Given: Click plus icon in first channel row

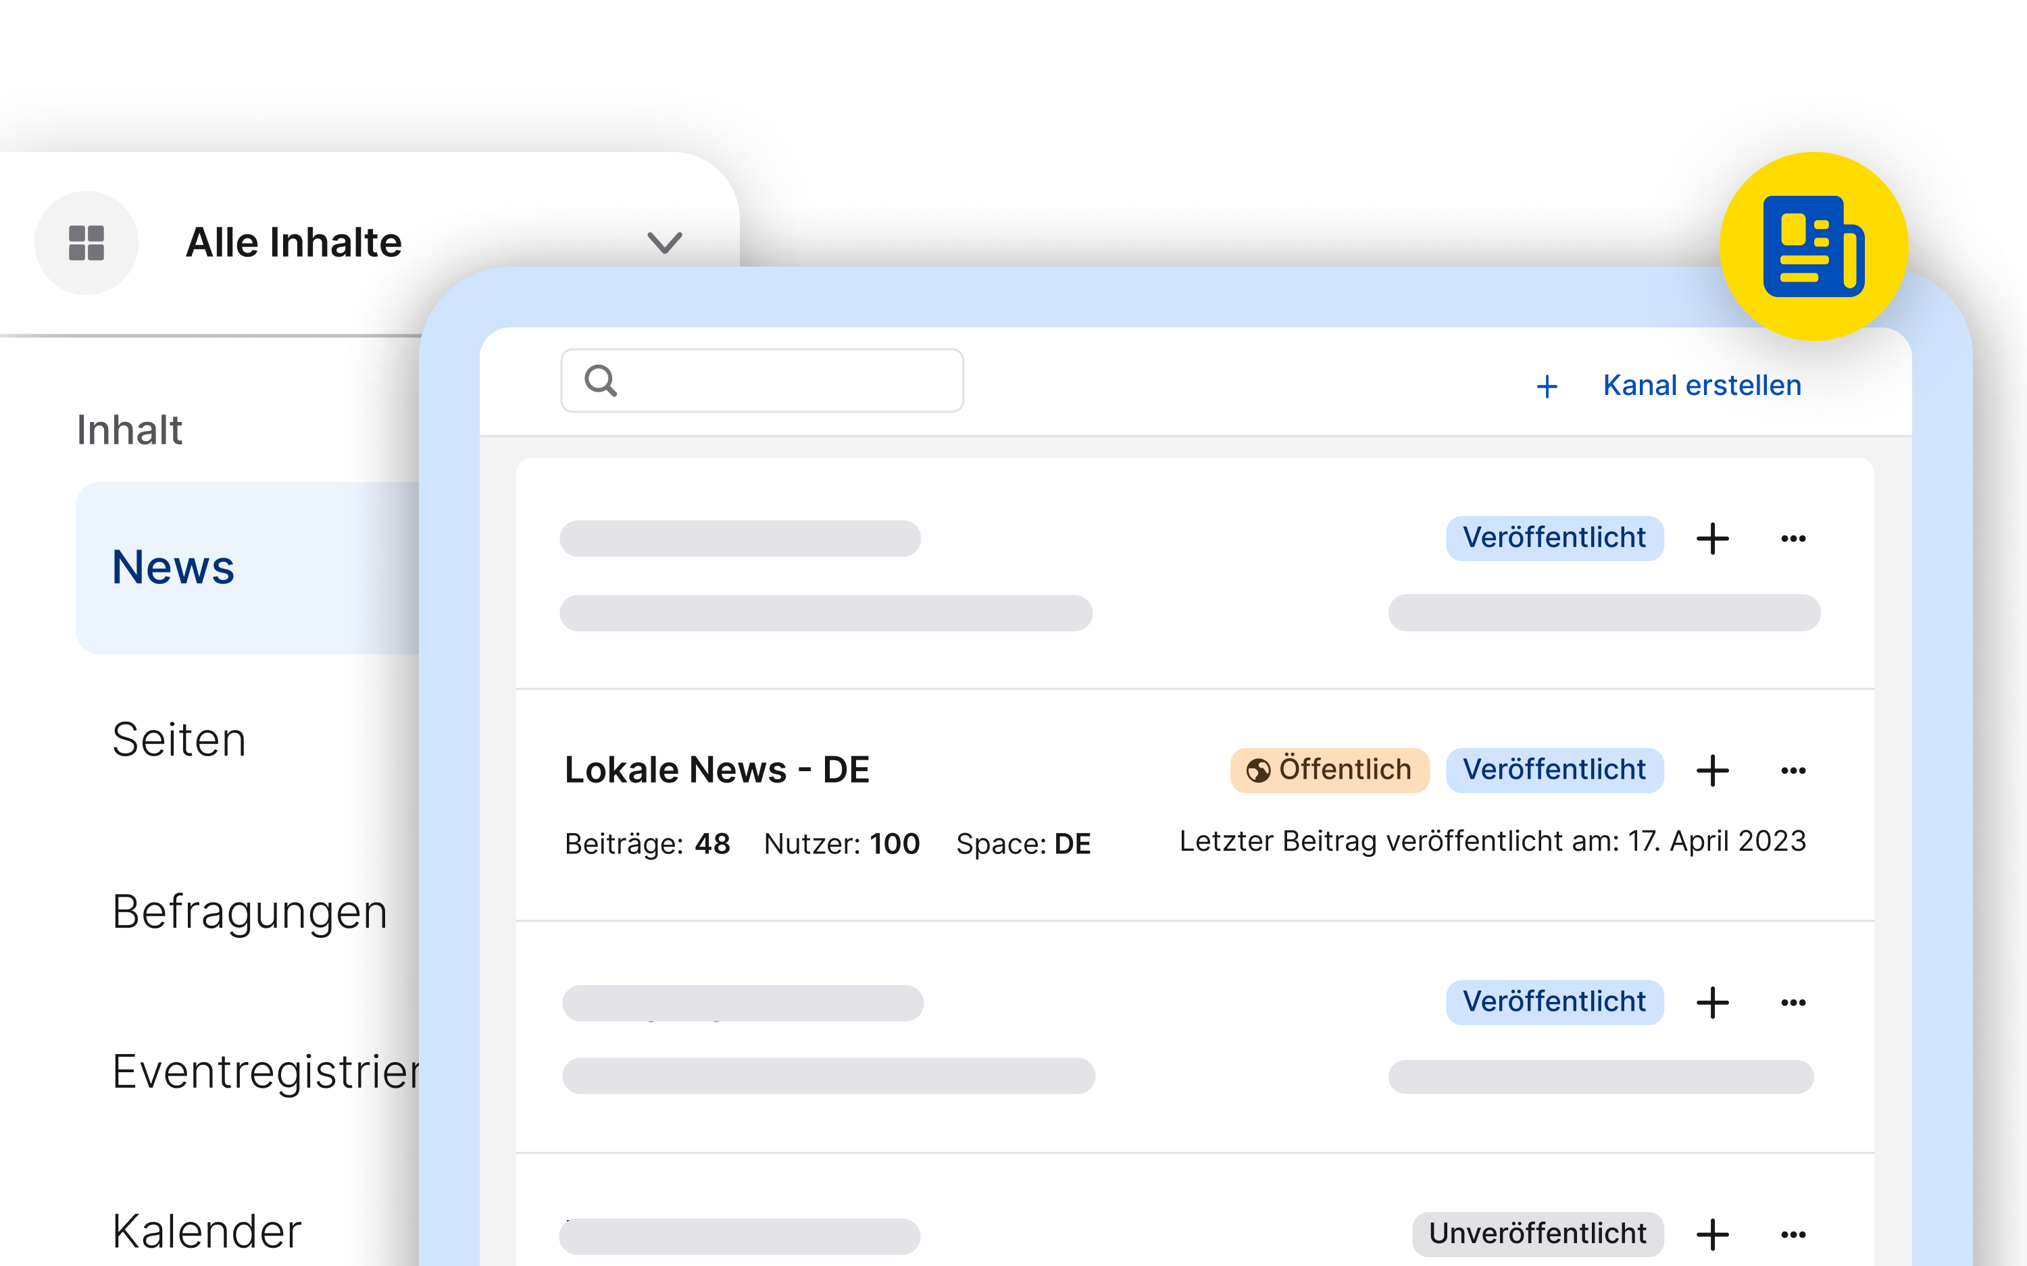Looking at the screenshot, I should (1713, 538).
